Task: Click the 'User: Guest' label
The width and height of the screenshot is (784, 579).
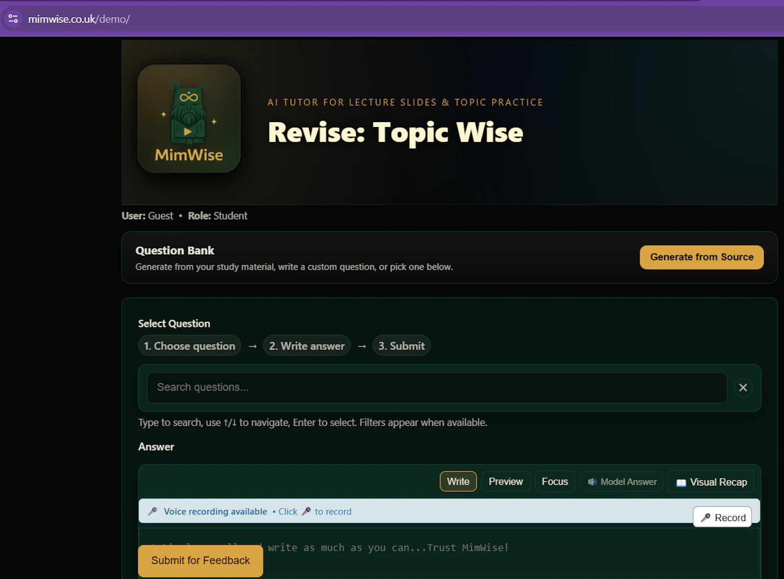Action: coord(147,216)
